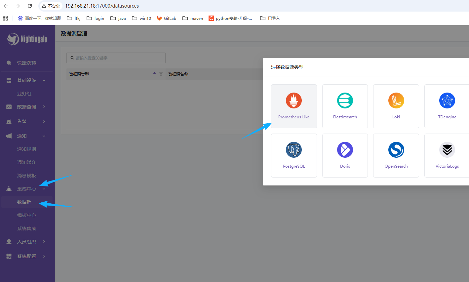Open the browser apps grid icon

[5, 18]
